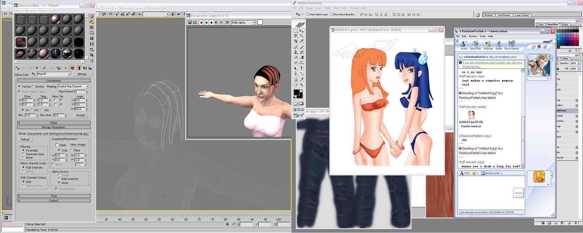Screen dimensions: 583x233
Task: Open Send Files in MSN conversation
Action: (475, 45)
